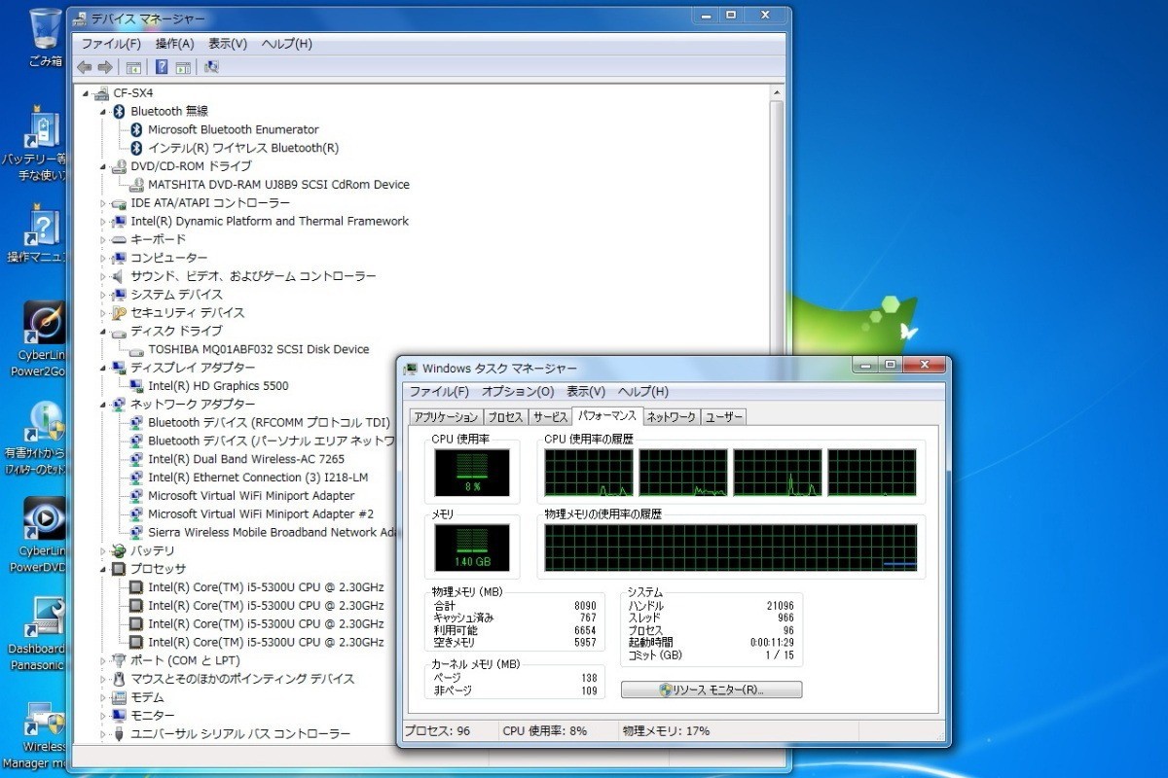Screen dimensions: 1168x778
Task: Toggle the action pane toolbar icon
Action: click(183, 67)
